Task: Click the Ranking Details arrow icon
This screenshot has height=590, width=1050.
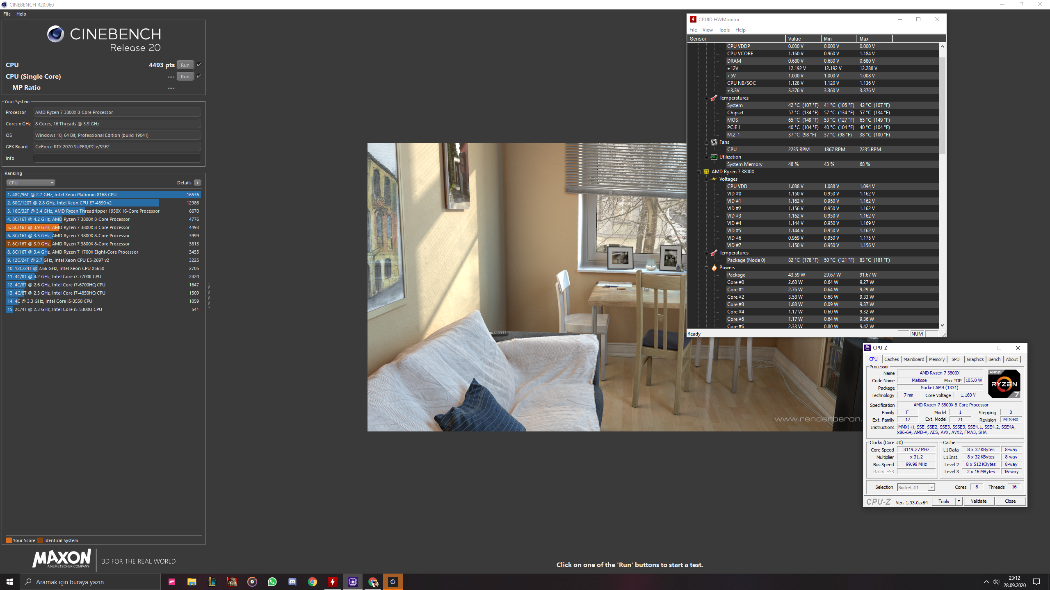Action: pyautogui.click(x=198, y=183)
